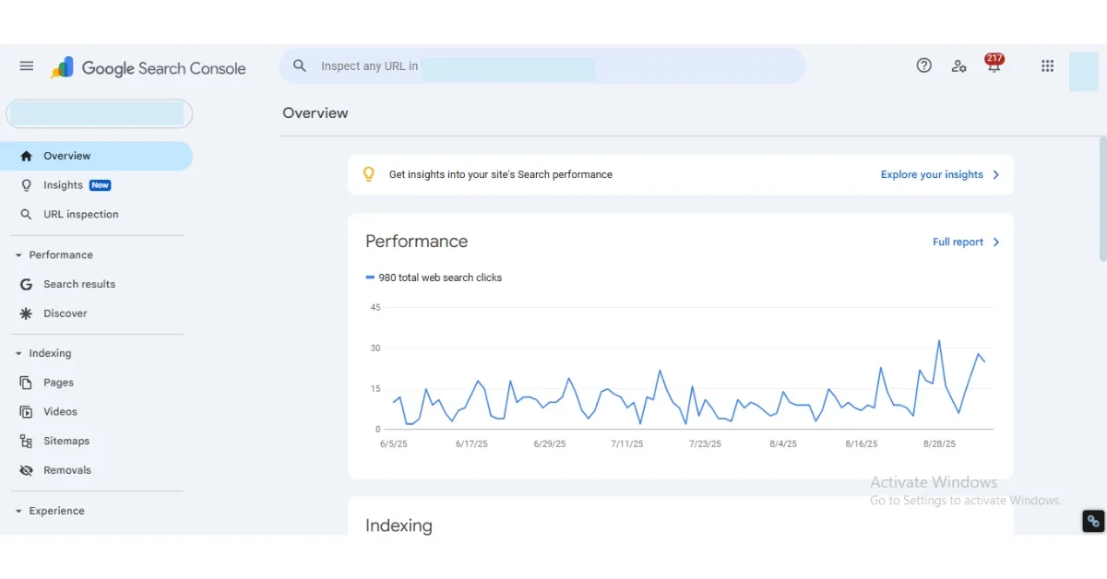Click the Insights lightbulb icon in sidebar
Screen dimensions: 1107x579
(x=26, y=185)
